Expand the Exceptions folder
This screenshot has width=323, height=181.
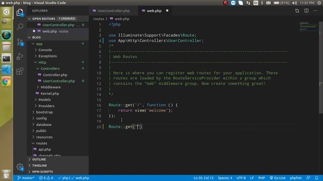pos(47,56)
